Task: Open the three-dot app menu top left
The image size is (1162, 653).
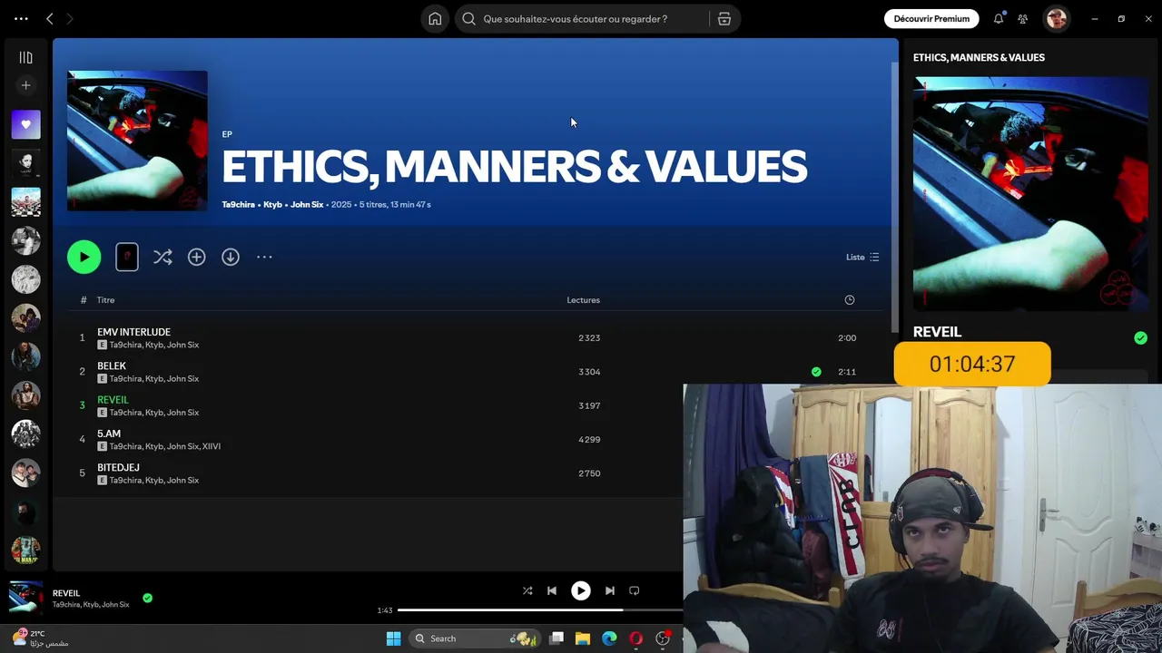Action: (x=21, y=18)
